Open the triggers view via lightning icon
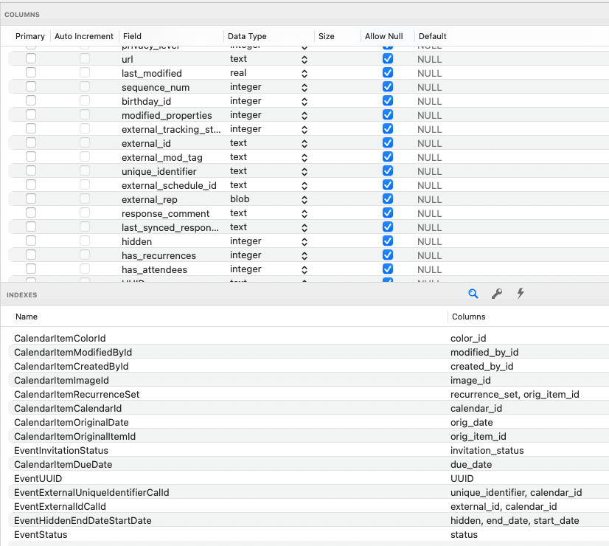The height and width of the screenshot is (546, 609). click(520, 294)
